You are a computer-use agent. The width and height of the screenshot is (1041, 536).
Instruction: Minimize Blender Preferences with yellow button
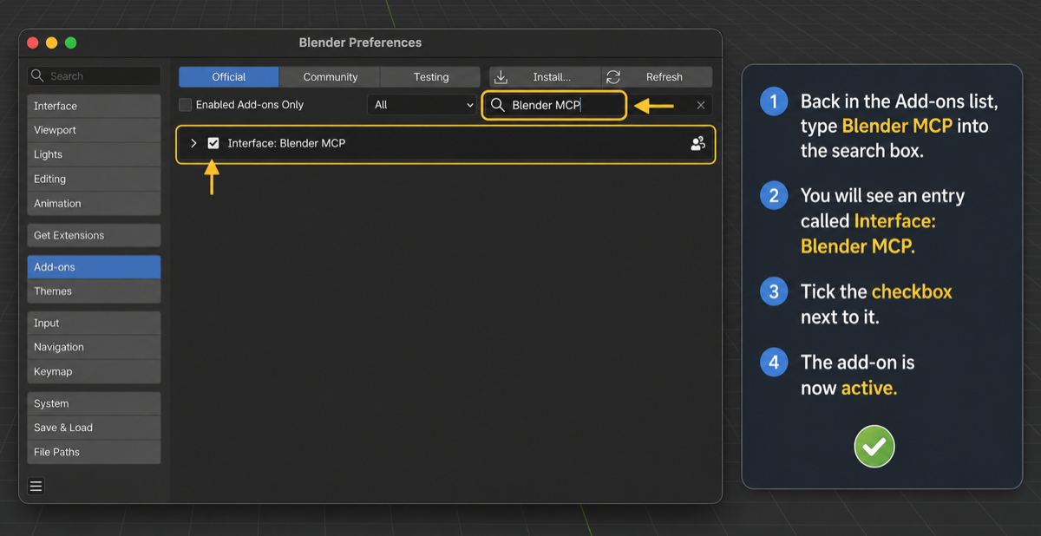(x=52, y=42)
